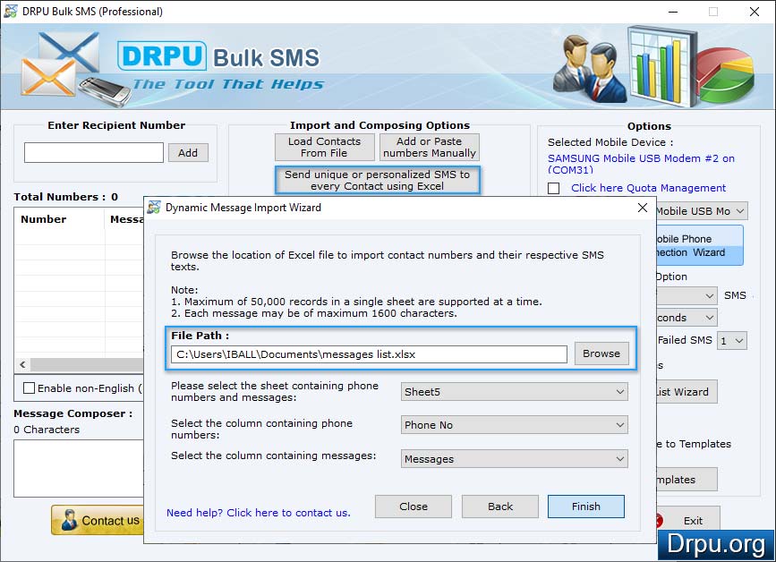Click Load Contacts From File button
Viewport: 776px width, 562px height.
(325, 148)
